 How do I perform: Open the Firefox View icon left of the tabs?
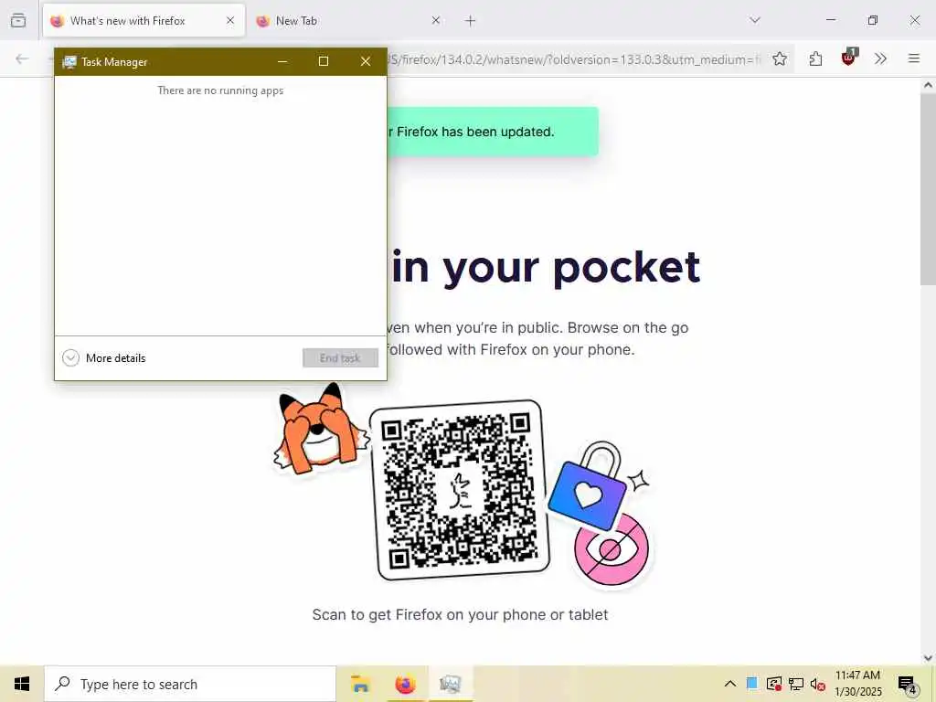[x=18, y=20]
